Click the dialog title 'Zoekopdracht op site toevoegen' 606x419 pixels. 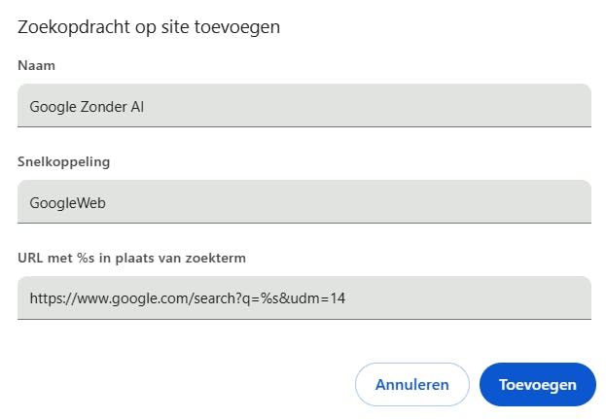click(149, 27)
